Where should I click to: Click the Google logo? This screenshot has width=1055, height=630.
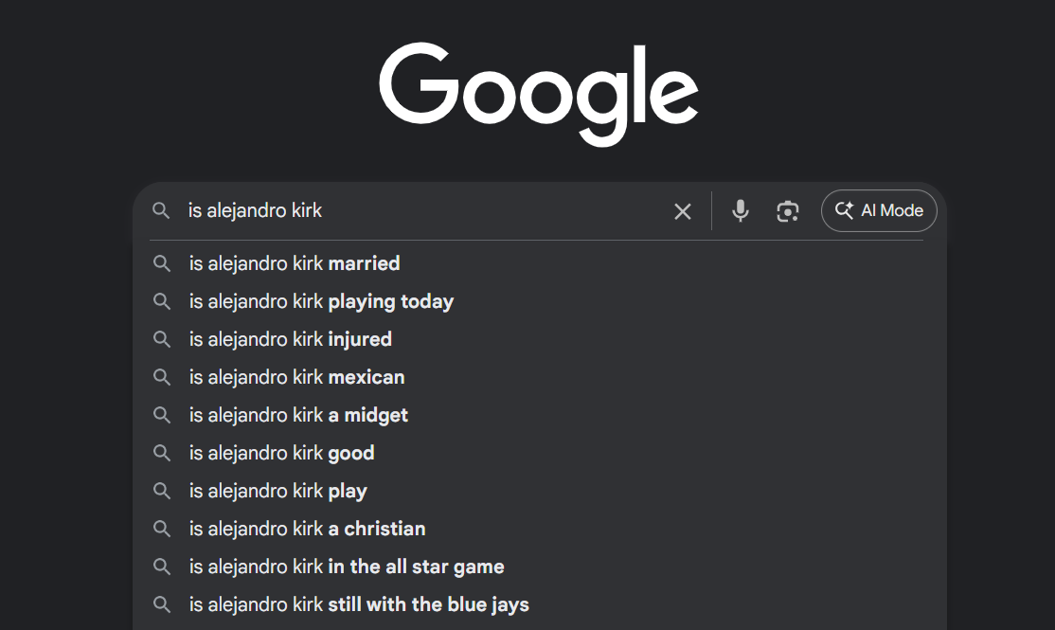pyautogui.click(x=538, y=93)
